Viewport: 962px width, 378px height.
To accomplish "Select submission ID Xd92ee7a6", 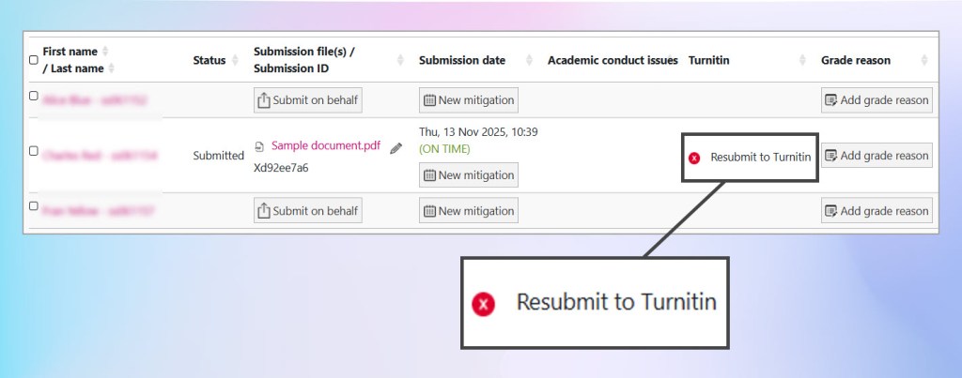I will pyautogui.click(x=281, y=168).
